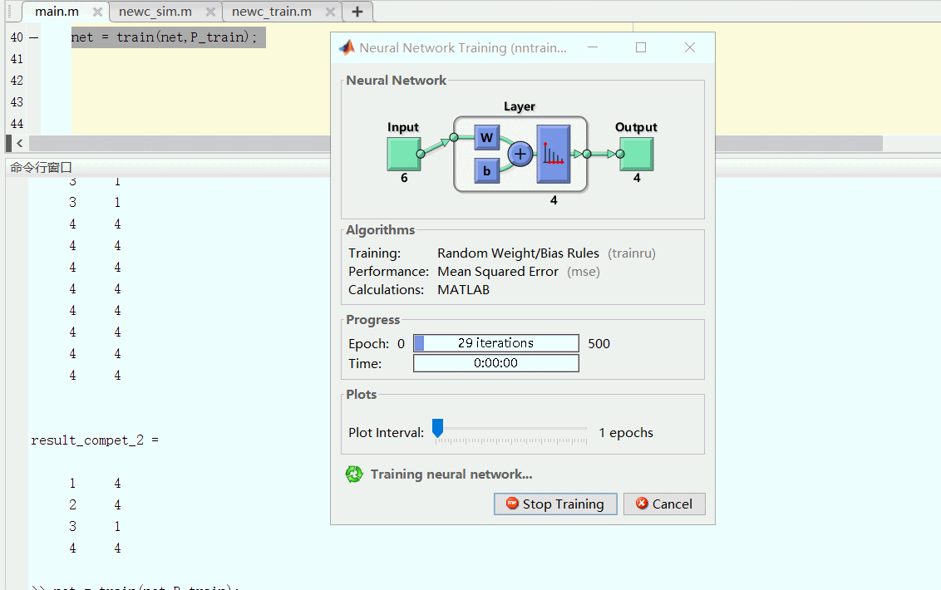Close the main.m tab
The image size is (941, 590).
97,12
